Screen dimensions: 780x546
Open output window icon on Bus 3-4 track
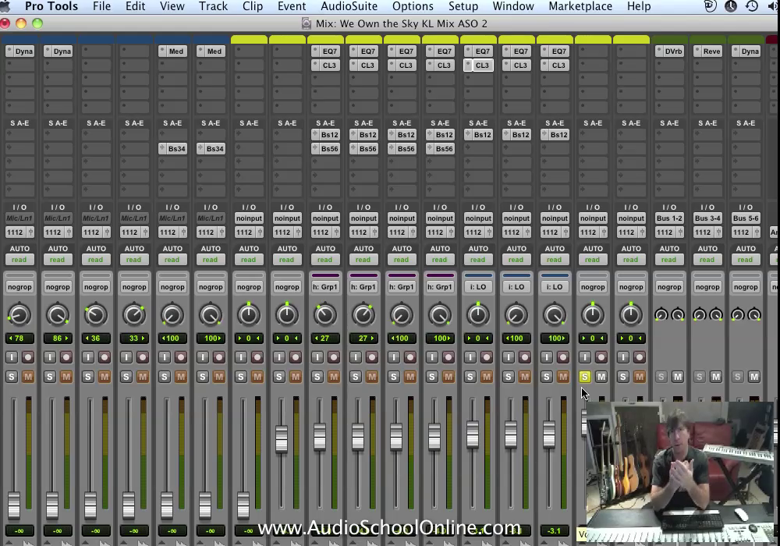719,232
